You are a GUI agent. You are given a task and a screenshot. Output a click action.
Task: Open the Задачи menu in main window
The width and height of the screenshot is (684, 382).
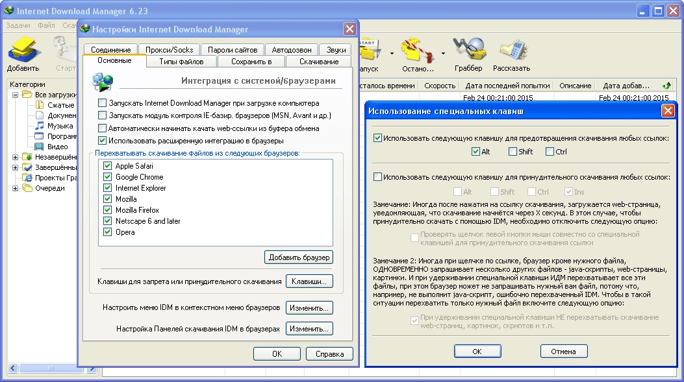pyautogui.click(x=18, y=25)
